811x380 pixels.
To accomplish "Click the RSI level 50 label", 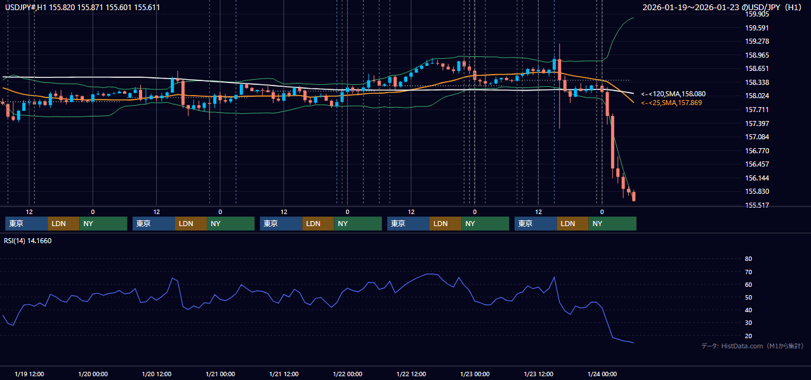I will tap(748, 297).
